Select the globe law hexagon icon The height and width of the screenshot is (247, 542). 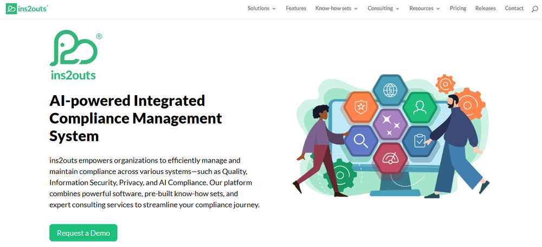point(390,90)
